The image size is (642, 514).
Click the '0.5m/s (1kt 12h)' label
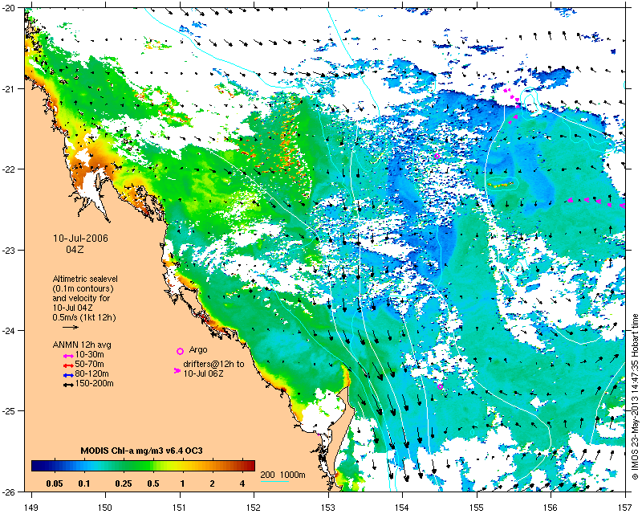click(84, 318)
